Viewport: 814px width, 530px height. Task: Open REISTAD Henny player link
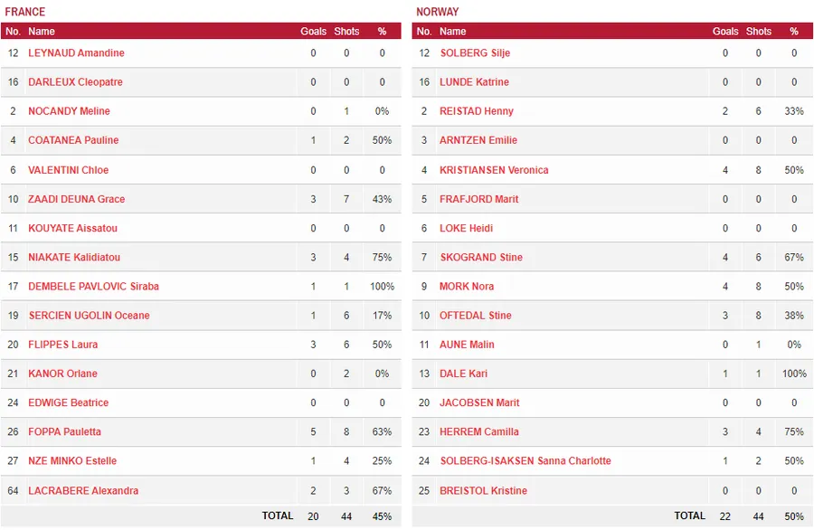[476, 111]
